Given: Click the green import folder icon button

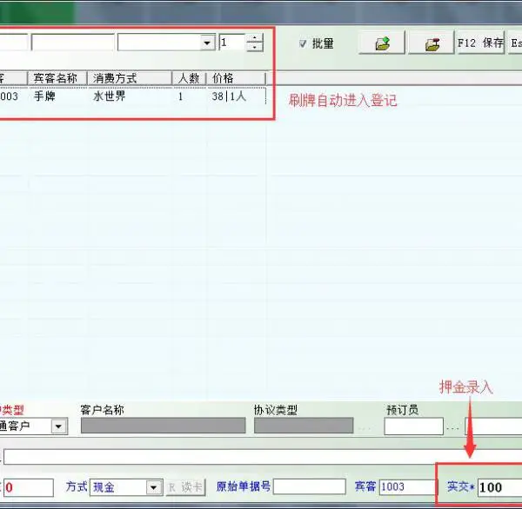Looking at the screenshot, I should (x=382, y=43).
